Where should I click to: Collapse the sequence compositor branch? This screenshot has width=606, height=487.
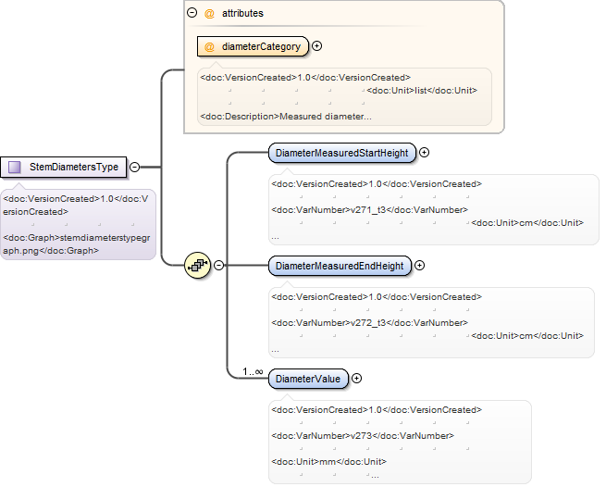[218, 266]
